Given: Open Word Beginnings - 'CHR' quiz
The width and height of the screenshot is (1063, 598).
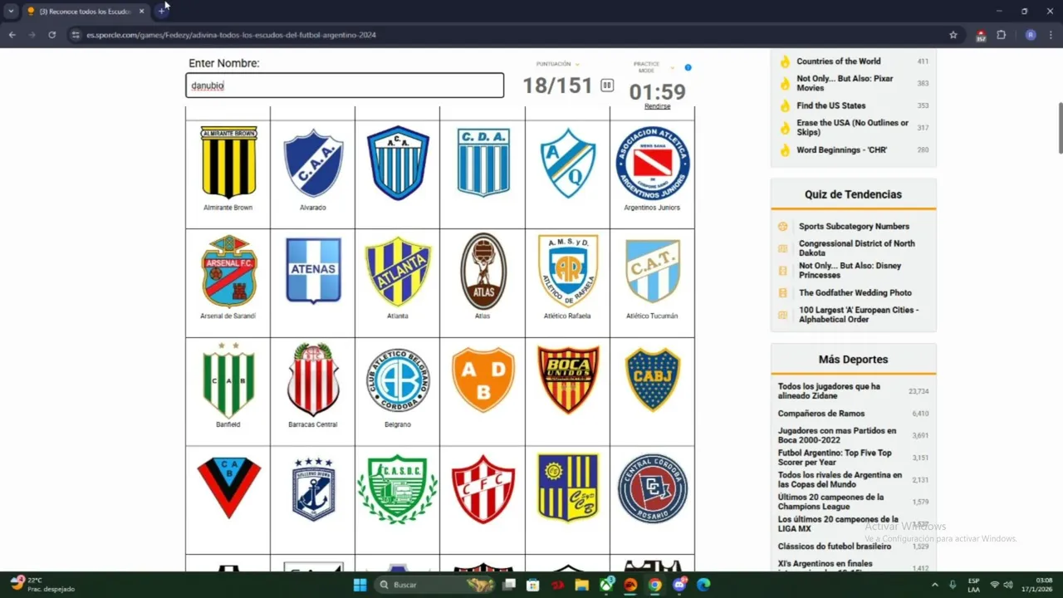Looking at the screenshot, I should click(x=841, y=150).
